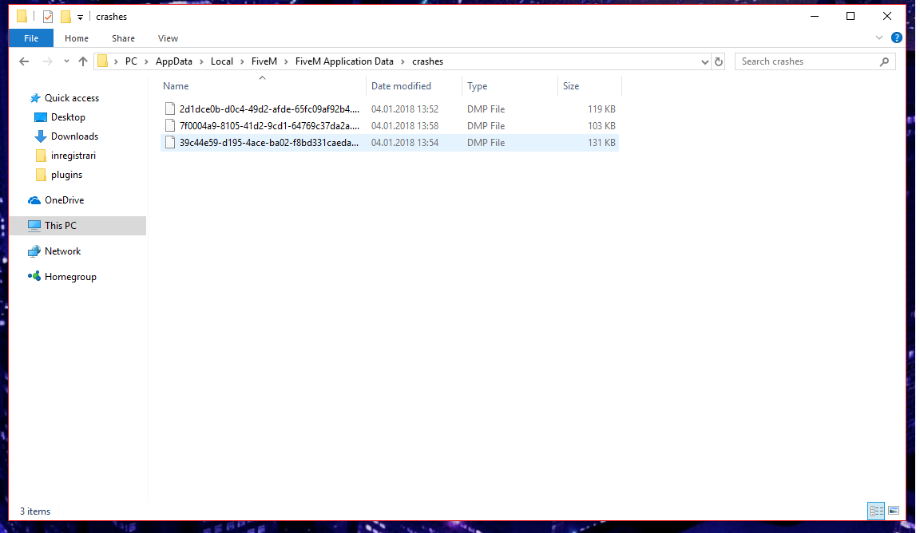Open the blue Help question-mark icon
The width and height of the screenshot is (920, 533).
pos(897,38)
